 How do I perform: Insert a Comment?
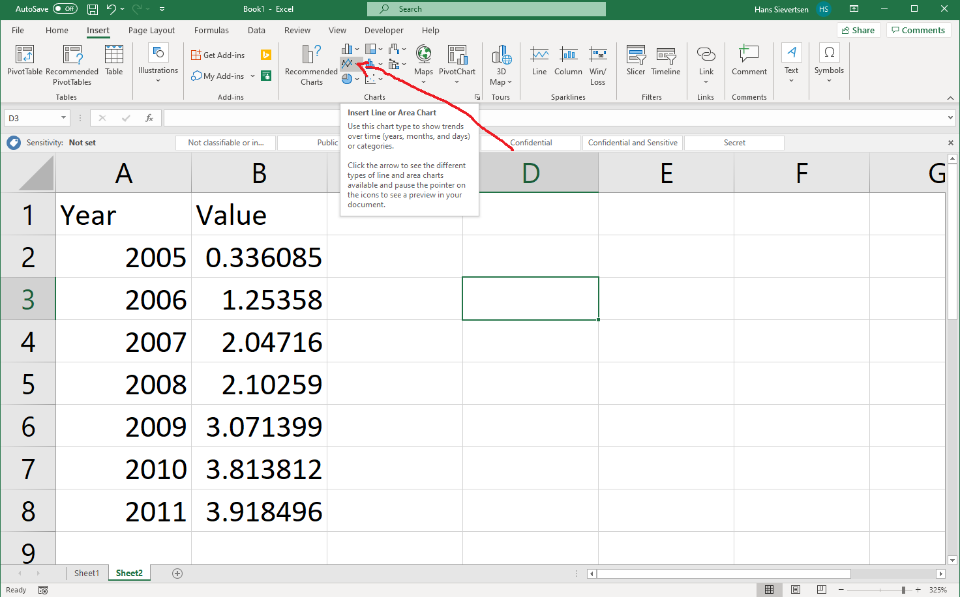point(749,61)
